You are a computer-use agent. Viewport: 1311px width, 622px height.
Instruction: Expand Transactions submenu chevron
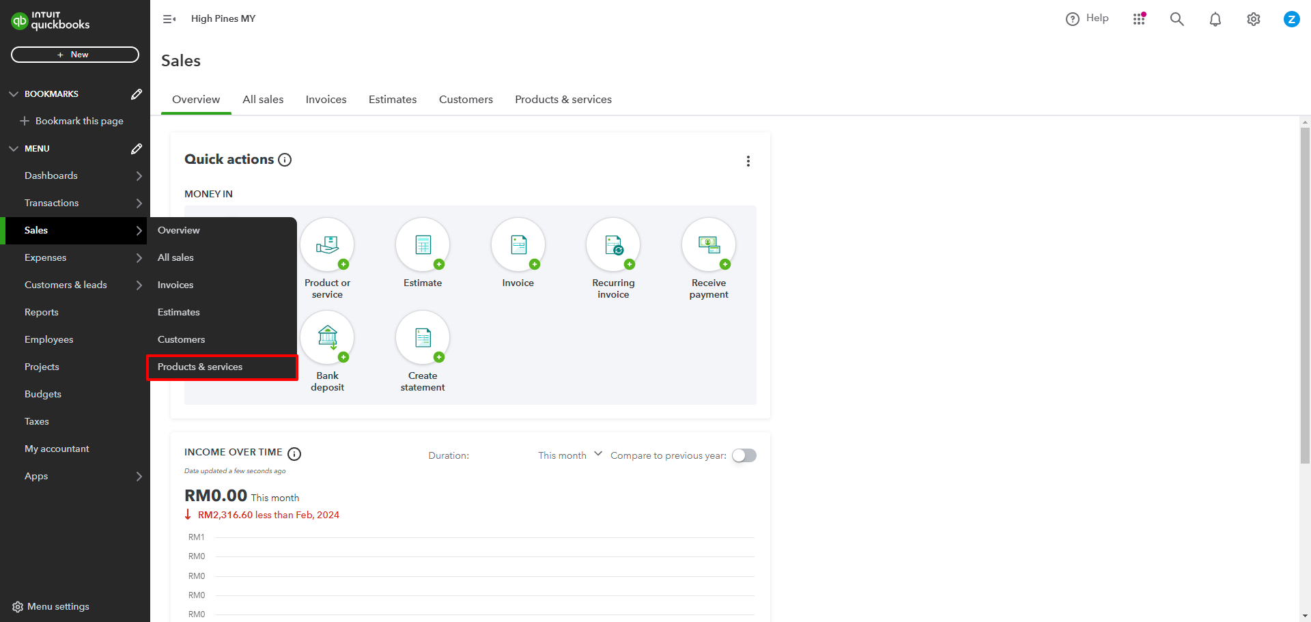[139, 203]
